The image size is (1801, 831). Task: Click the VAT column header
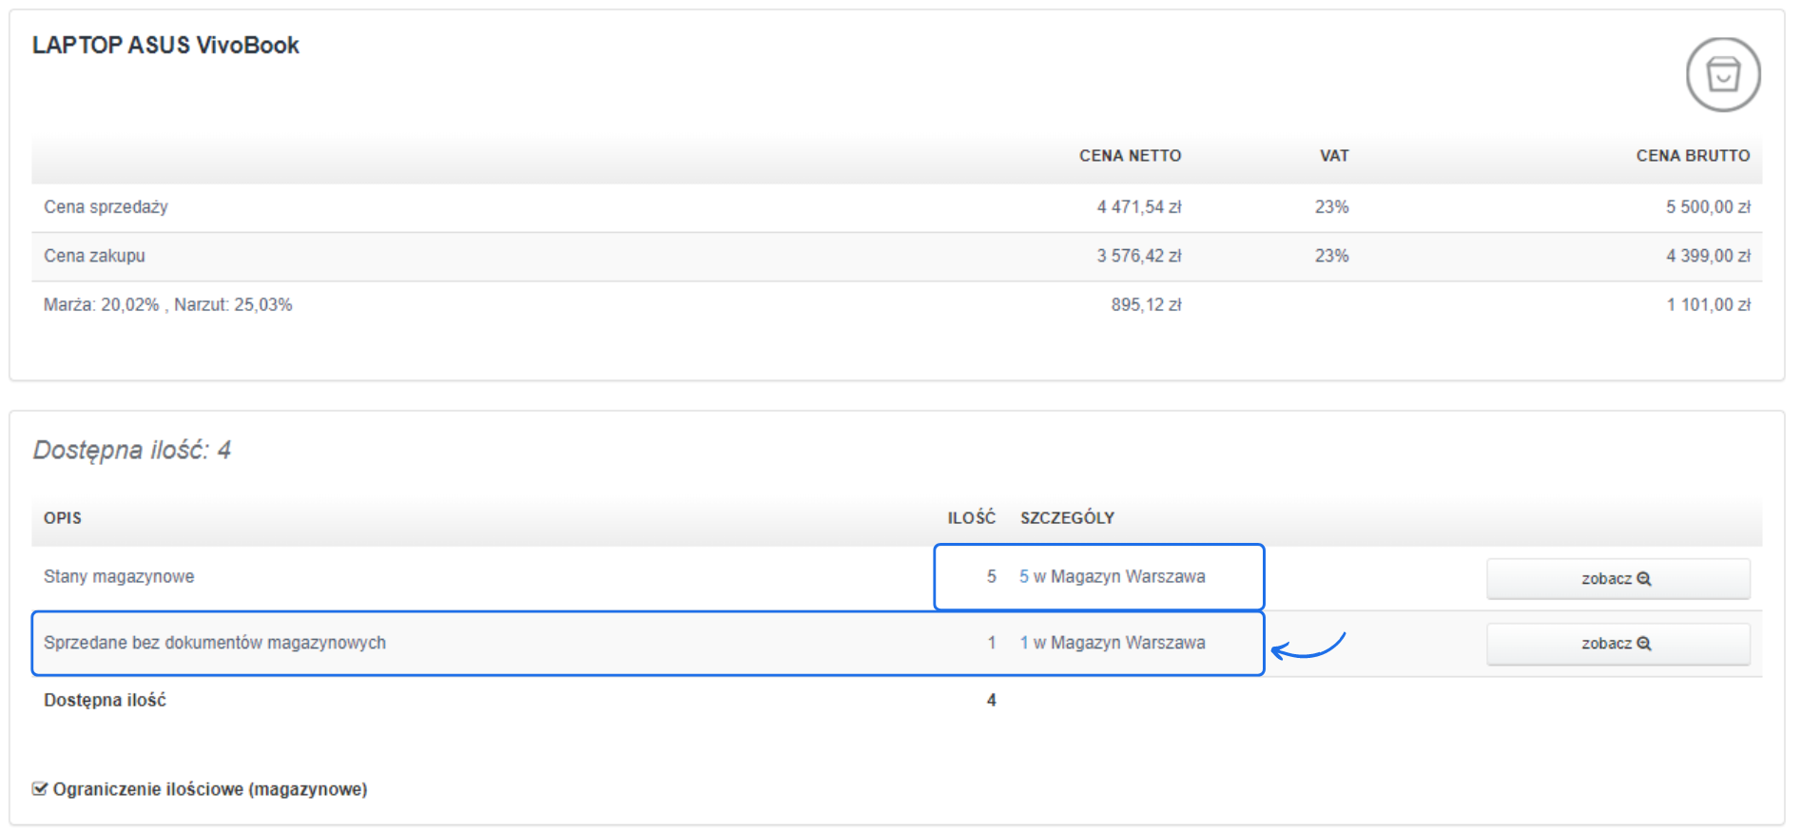click(x=1333, y=156)
